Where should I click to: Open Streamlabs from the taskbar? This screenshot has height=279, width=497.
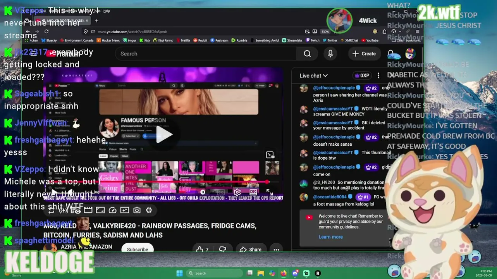pyautogui.click(x=306, y=273)
